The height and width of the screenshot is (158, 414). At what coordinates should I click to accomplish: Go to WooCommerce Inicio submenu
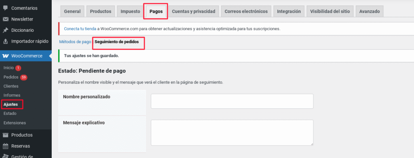(x=8, y=68)
